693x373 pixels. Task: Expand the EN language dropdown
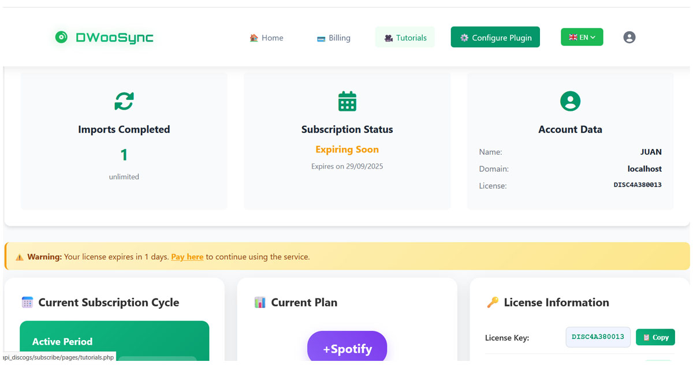(x=582, y=38)
